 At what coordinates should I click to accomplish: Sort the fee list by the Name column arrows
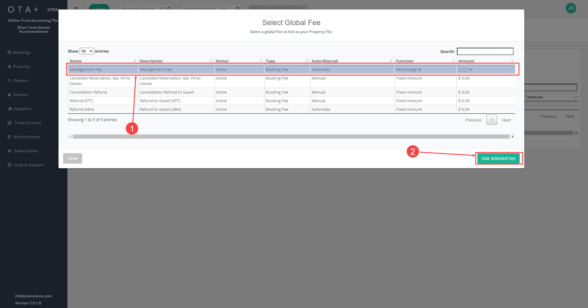[135, 61]
